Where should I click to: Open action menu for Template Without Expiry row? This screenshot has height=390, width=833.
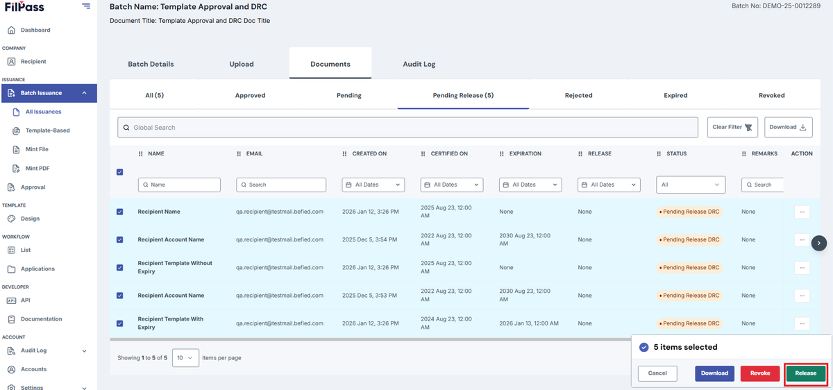pos(802,267)
